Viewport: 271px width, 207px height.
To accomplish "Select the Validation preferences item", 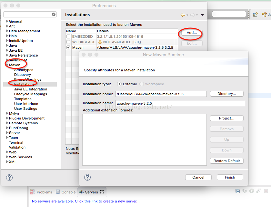I will tap(17, 147).
